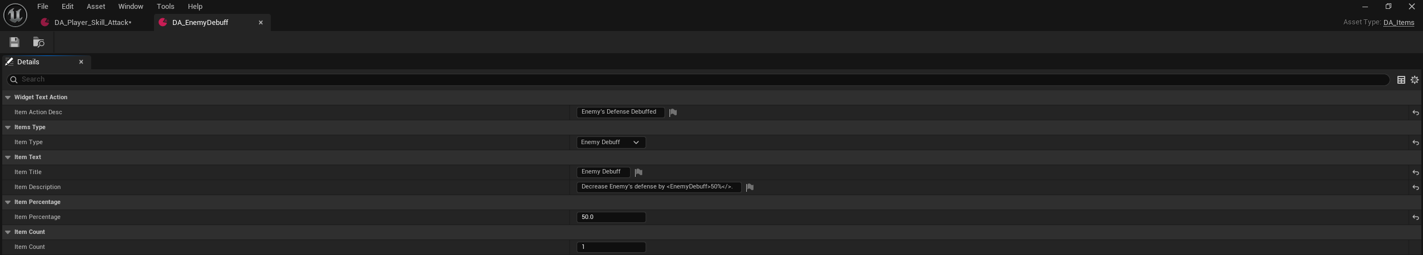Click the Save asset icon

pos(14,42)
